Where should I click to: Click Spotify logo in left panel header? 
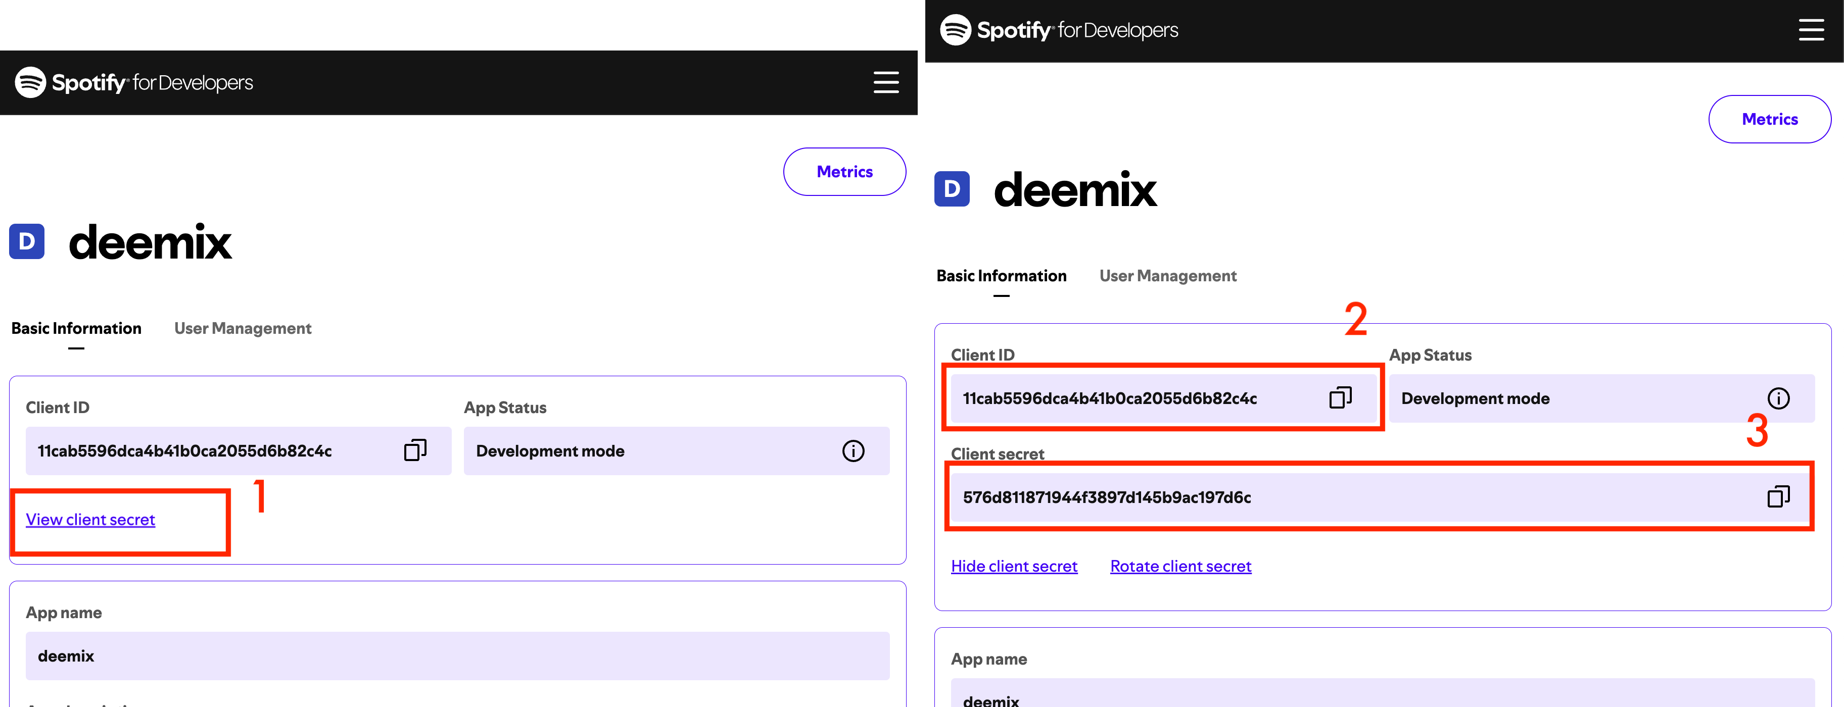coord(30,82)
